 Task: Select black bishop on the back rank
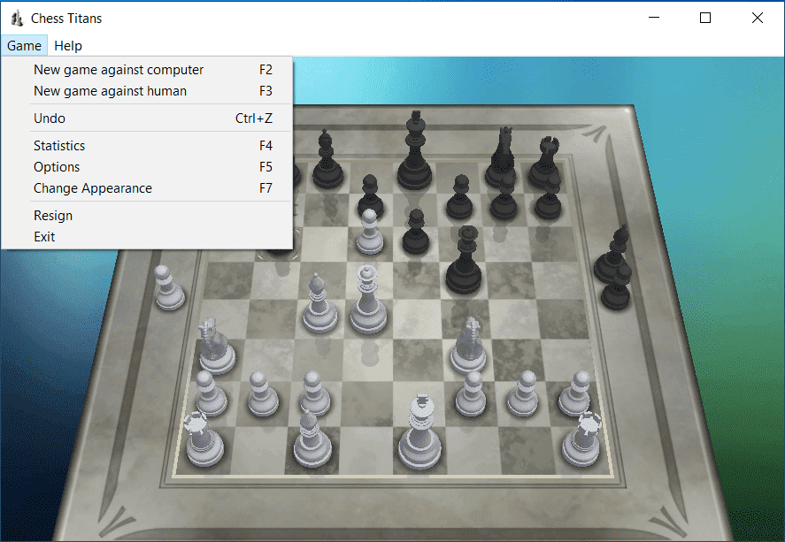[x=328, y=160]
